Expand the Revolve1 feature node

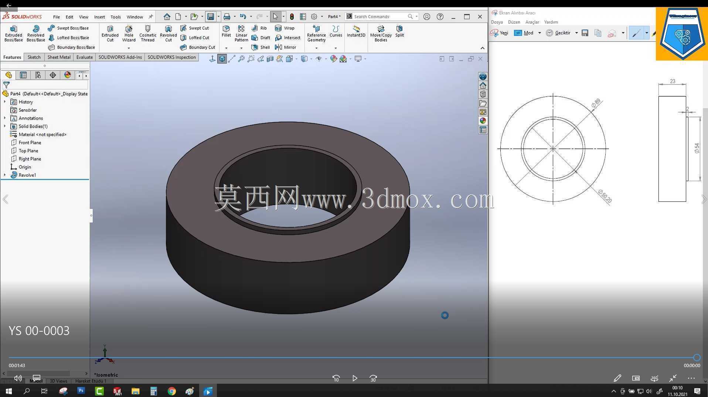(5, 175)
